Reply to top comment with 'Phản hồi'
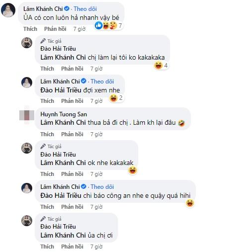The image size is (243, 252). click(55, 29)
